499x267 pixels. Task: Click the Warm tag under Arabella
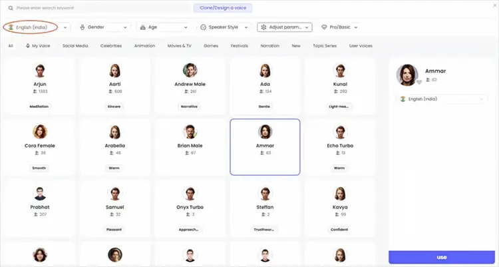114,168
